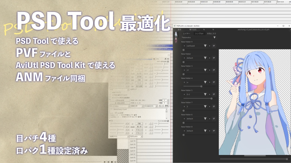Open 'confused' dropdown under New Folder 9
This screenshot has width=291, height=163.
[197, 46]
